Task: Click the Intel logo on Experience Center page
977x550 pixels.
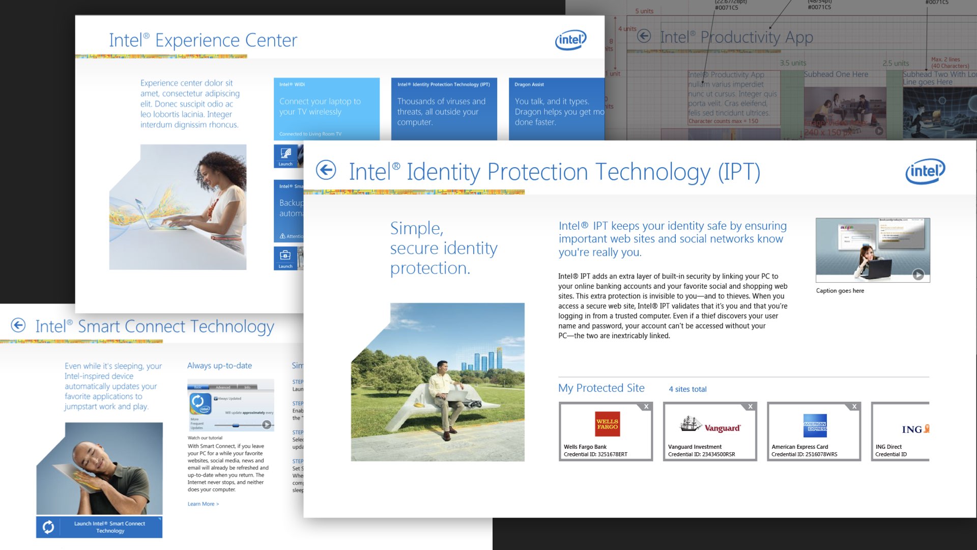Action: point(570,40)
